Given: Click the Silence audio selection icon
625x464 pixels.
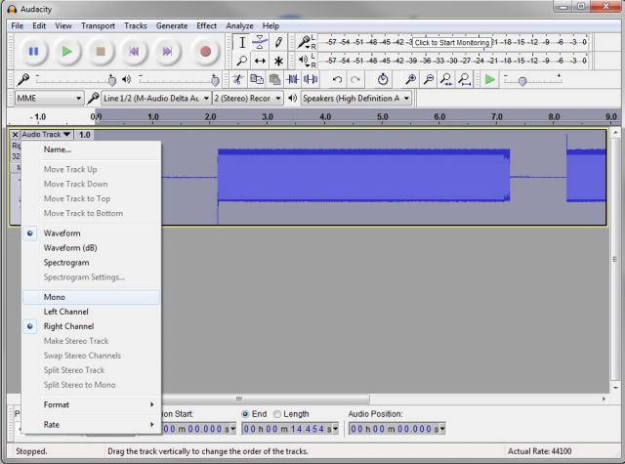Looking at the screenshot, I should tap(311, 80).
